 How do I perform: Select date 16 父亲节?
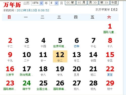tap(10, 71)
